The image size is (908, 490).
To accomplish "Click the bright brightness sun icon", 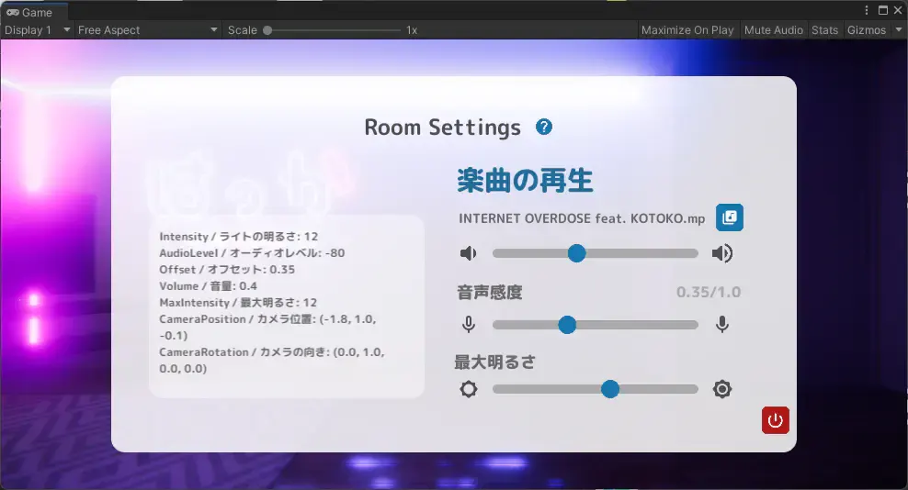I will point(722,389).
